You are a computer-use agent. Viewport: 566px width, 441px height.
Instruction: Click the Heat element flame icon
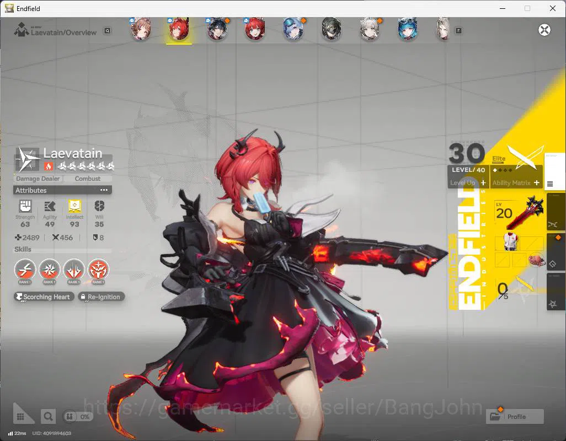coord(49,166)
